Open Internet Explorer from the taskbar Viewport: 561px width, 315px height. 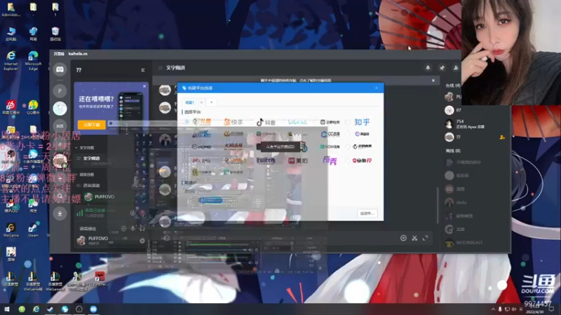click(36, 309)
